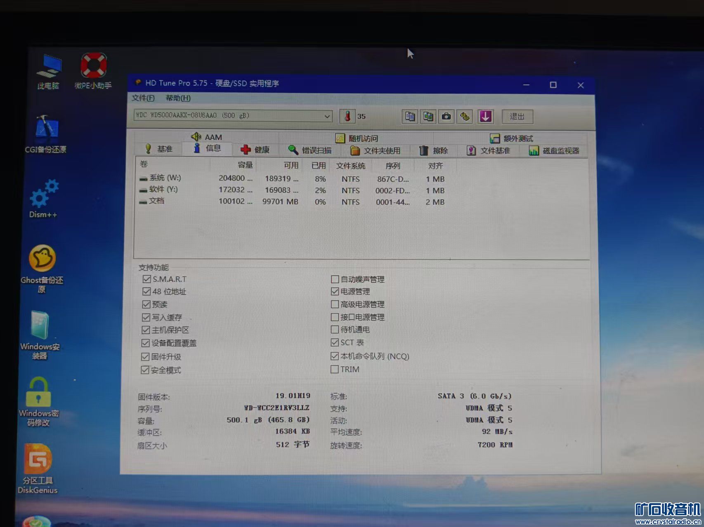Switch to the 错误扫描 tab
Image resolution: width=704 pixels, height=527 pixels.
click(310, 150)
